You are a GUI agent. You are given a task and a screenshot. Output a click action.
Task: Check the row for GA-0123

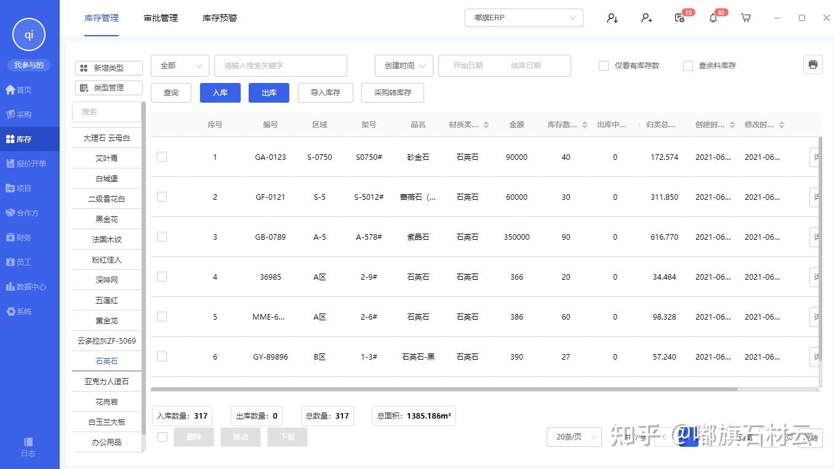162,157
